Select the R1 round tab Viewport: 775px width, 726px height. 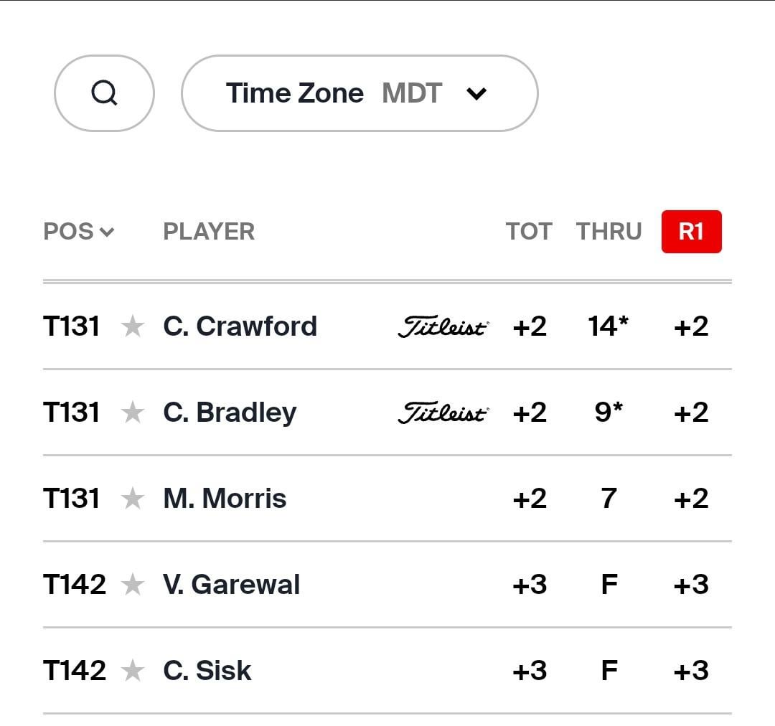pyautogui.click(x=692, y=232)
